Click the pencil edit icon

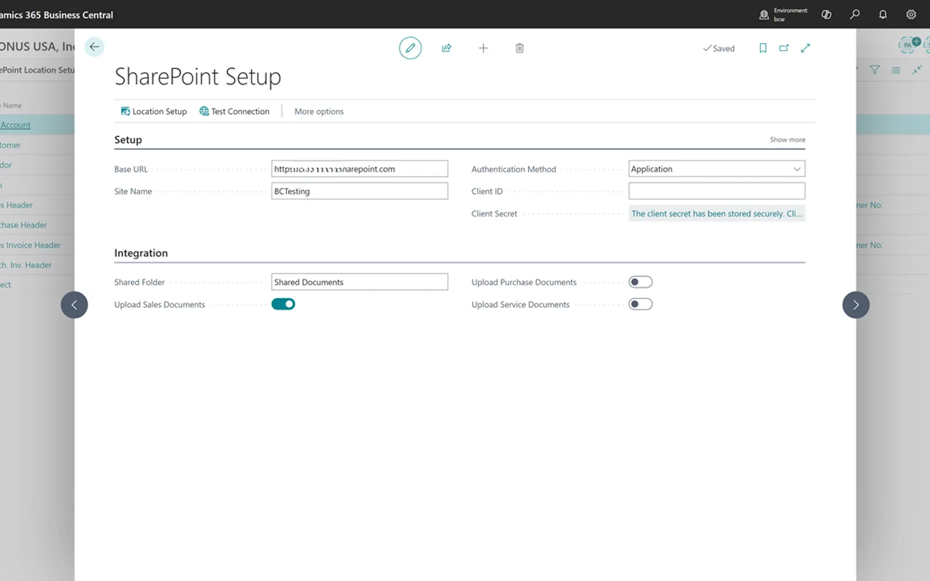[x=410, y=48]
